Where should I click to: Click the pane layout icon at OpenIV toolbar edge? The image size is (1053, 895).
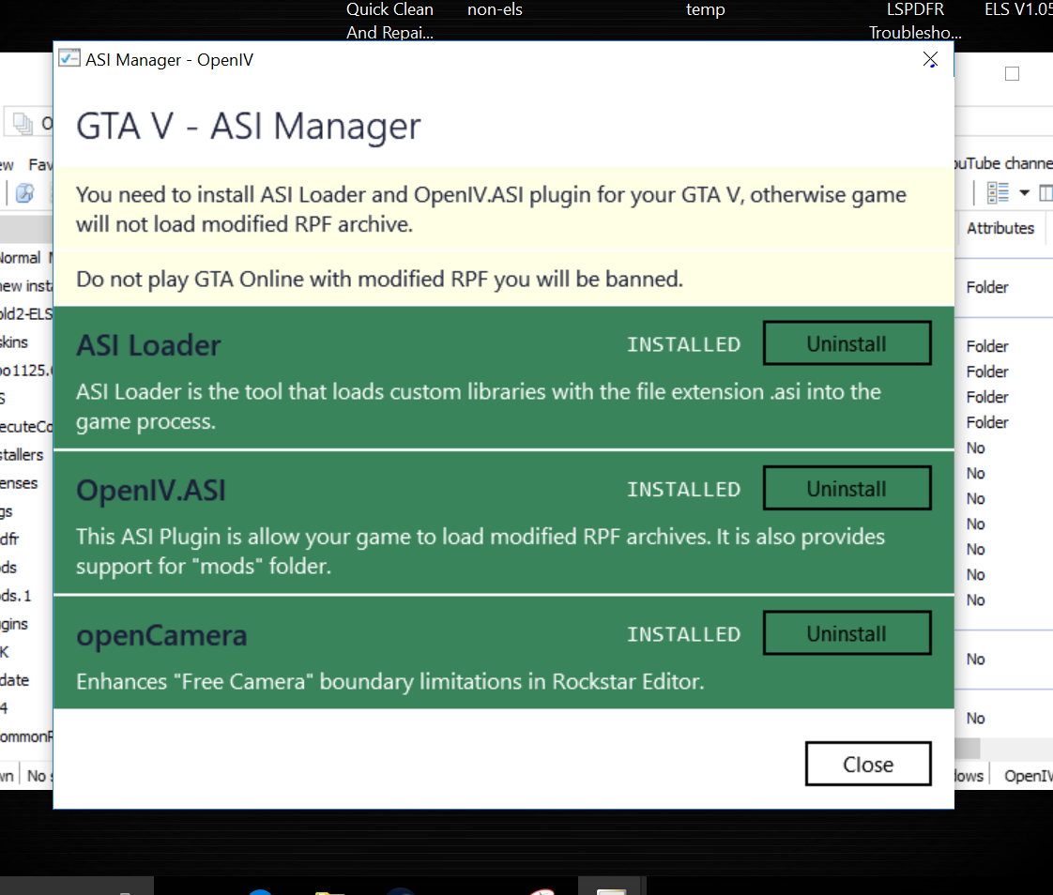click(1045, 193)
